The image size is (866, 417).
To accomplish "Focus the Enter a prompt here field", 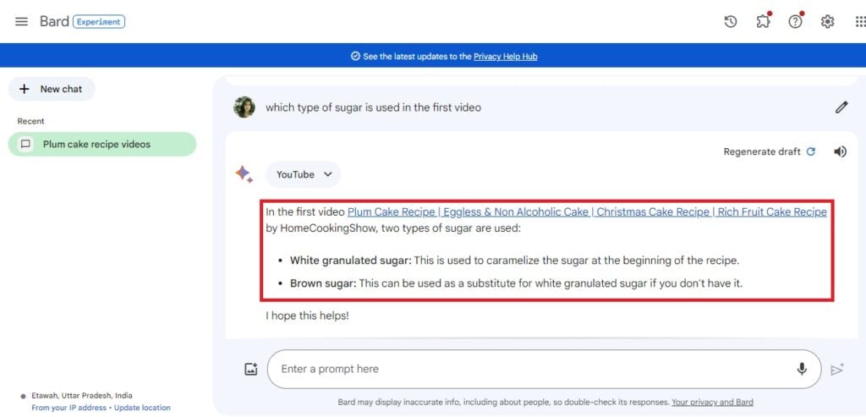I will 544,369.
